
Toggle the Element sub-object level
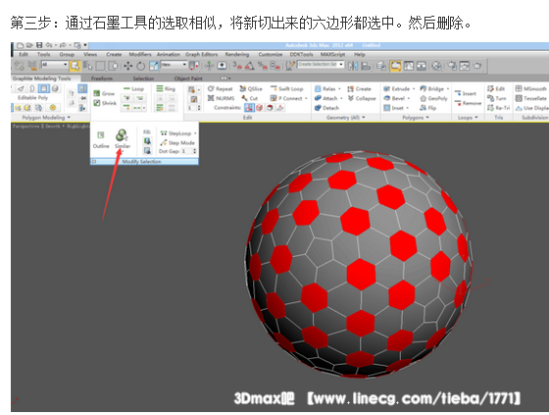[x=55, y=88]
